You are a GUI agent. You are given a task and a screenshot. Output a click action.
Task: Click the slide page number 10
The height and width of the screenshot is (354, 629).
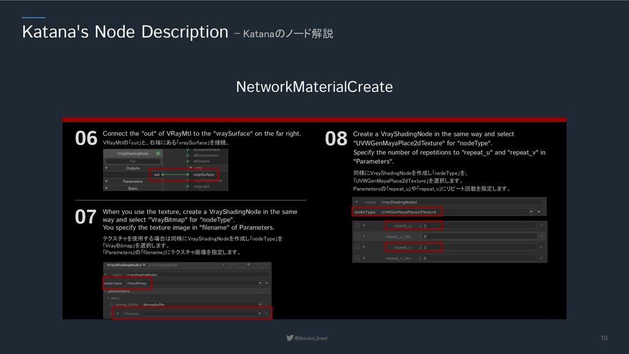click(604, 338)
